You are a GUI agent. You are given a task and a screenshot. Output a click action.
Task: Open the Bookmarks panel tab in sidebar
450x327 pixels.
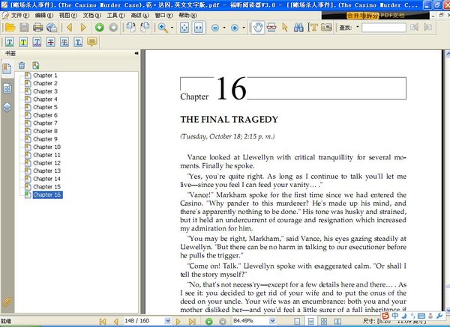pyautogui.click(x=7, y=68)
